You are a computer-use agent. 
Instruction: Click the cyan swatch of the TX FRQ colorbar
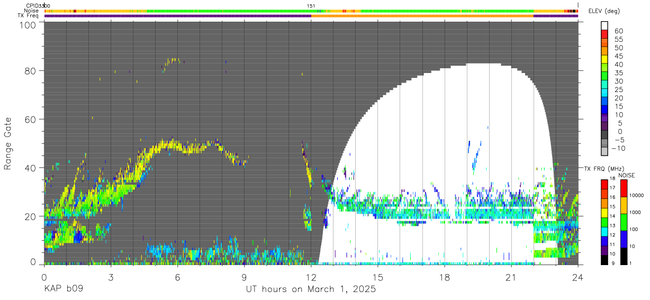[604, 232]
